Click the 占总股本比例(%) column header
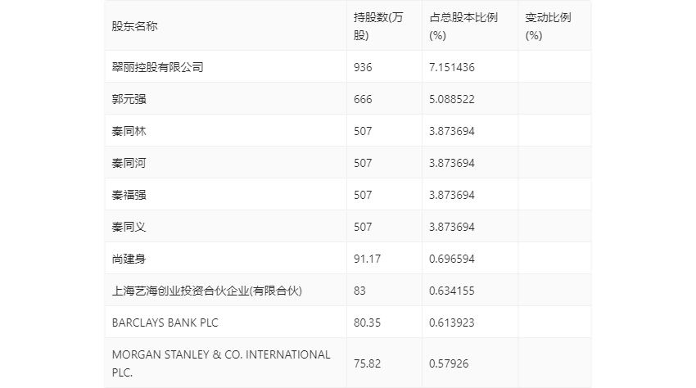The image size is (696, 388). [463, 26]
